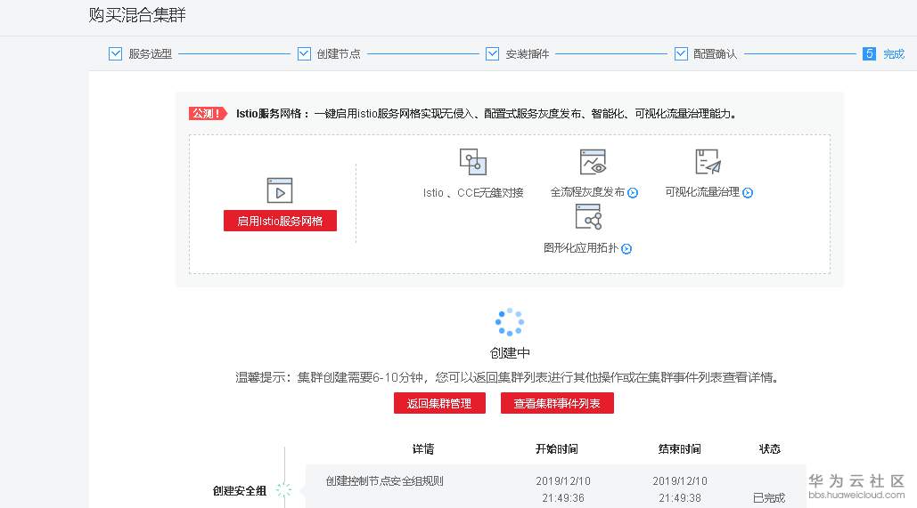Click the spinner beside 创建安全组
Screen dimensions: 917x508
coord(283,490)
